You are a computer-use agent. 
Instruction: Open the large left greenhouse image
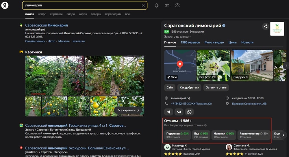tap(55, 76)
